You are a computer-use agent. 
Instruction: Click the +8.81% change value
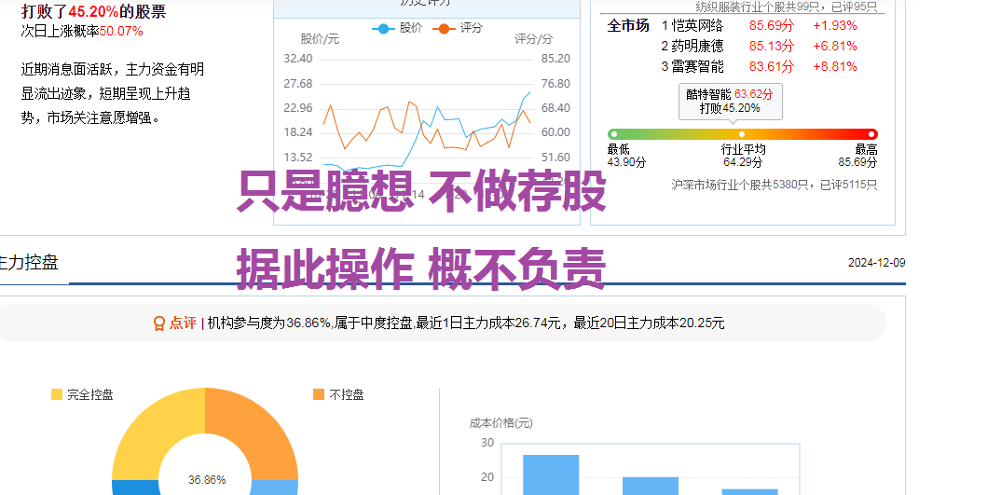tap(835, 66)
